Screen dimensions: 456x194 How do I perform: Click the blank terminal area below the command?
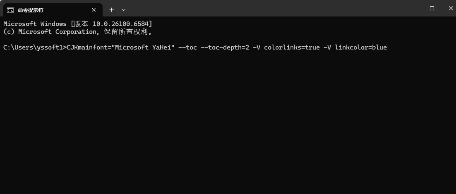[x=228, y=124]
